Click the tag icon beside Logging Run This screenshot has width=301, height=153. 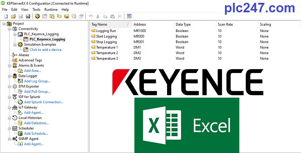(x=93, y=31)
